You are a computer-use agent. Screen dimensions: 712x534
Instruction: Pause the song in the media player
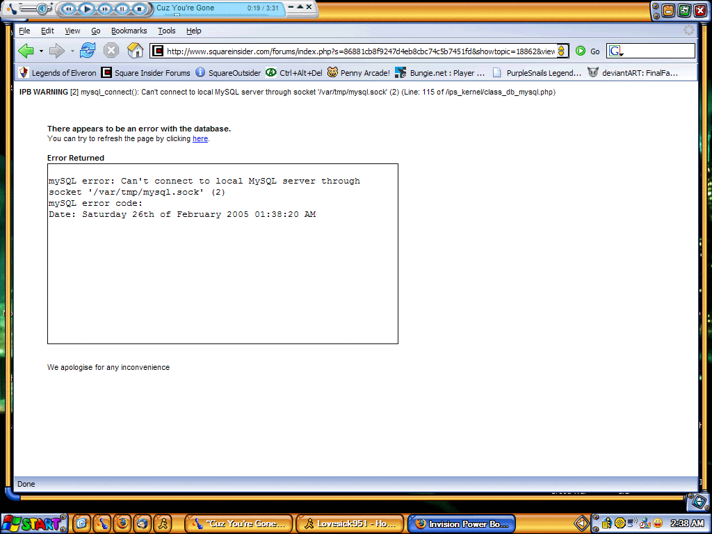pos(122,8)
